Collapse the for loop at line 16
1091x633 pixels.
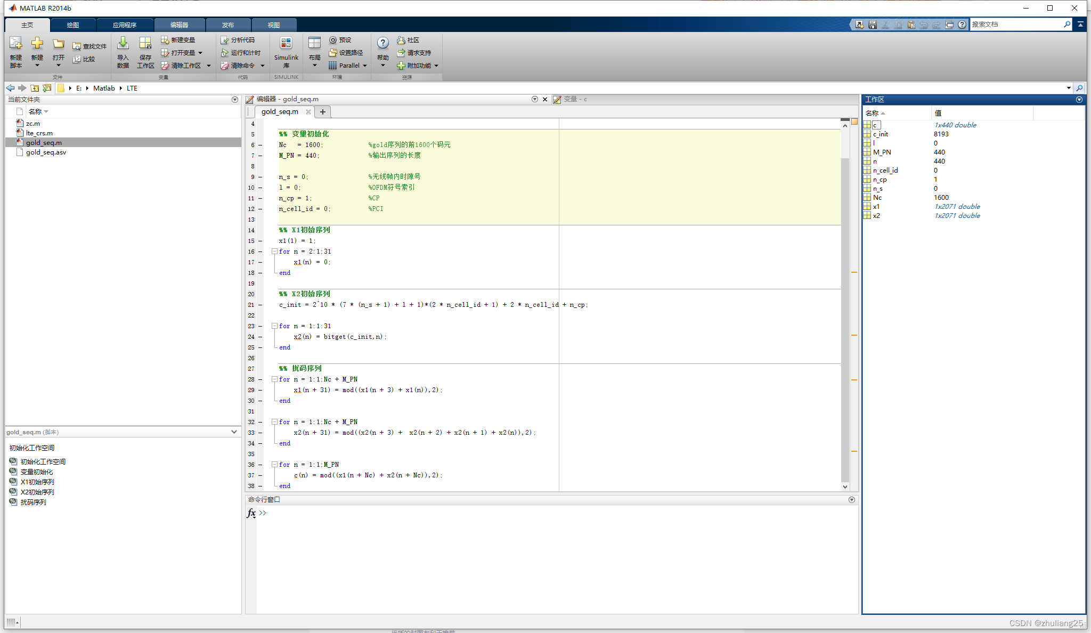pos(274,251)
